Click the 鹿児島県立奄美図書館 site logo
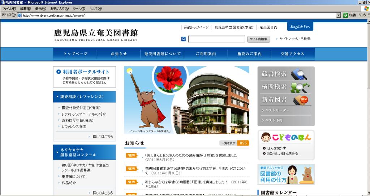This screenshot has width=370, height=196. point(96,35)
